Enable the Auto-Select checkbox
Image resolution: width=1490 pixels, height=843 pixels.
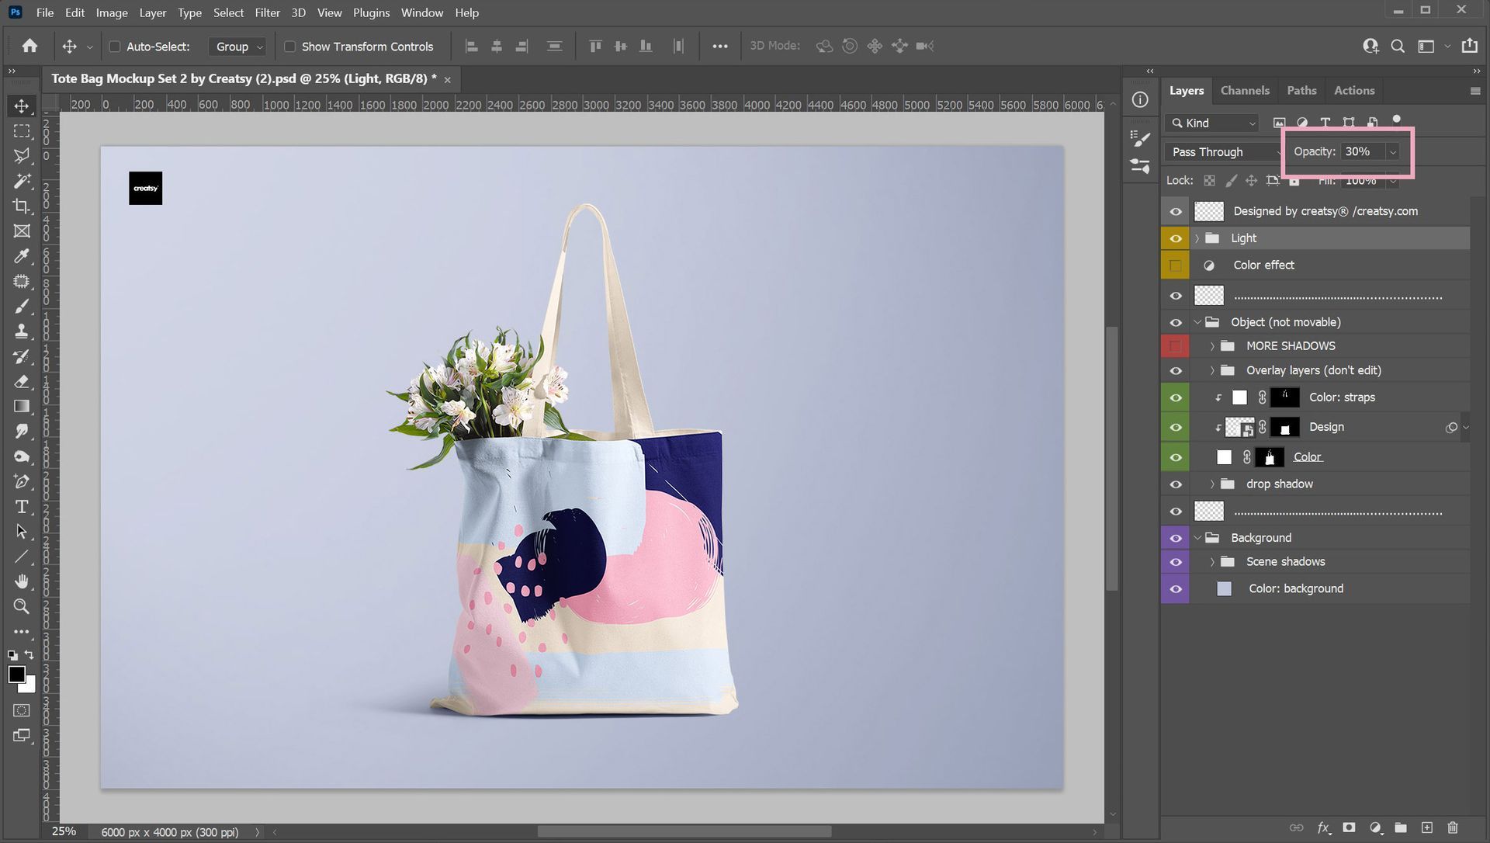(x=114, y=47)
